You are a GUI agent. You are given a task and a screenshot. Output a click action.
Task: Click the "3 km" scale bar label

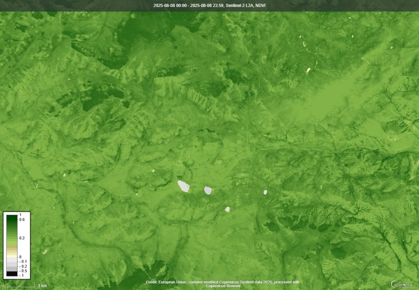42,286
